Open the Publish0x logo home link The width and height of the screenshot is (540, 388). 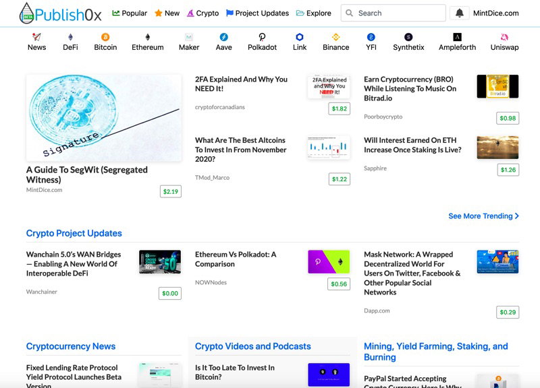(x=61, y=13)
